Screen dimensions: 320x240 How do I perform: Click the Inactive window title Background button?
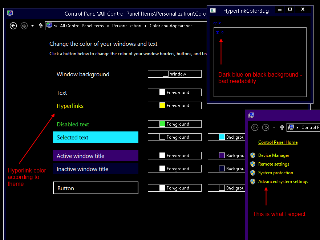[x=226, y=169]
